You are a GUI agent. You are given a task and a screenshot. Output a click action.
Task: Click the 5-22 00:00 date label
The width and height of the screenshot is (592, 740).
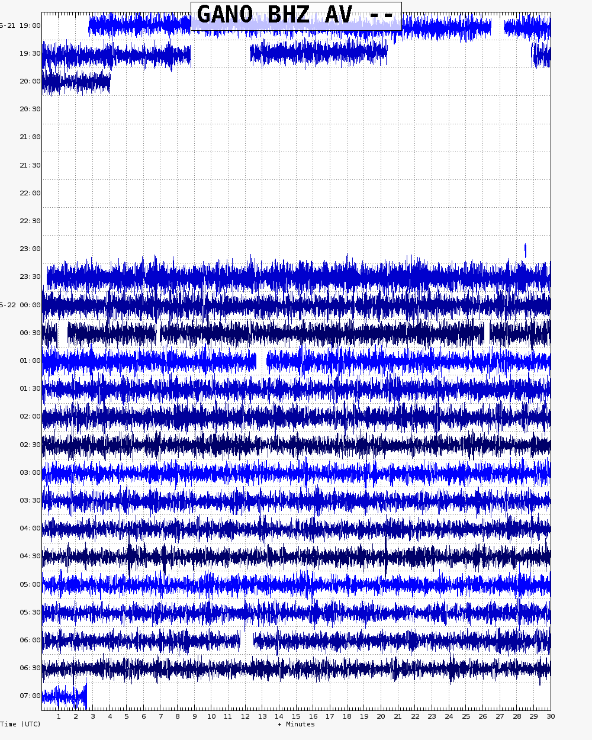tap(21, 305)
